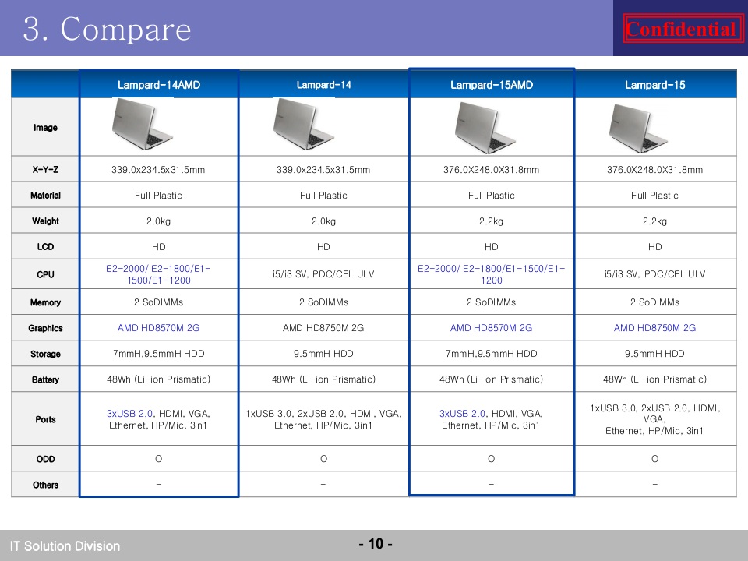
Task: Click the Lampard-15 laptop image
Action: [x=638, y=128]
